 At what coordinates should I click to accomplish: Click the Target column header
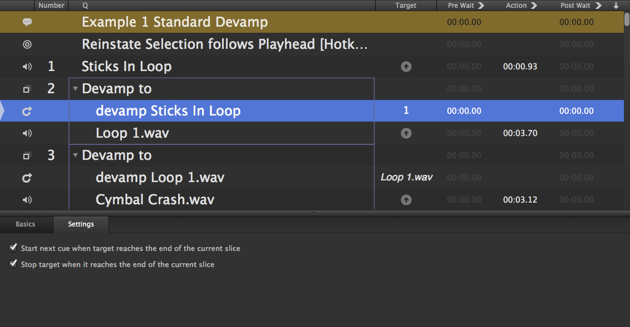pos(406,6)
